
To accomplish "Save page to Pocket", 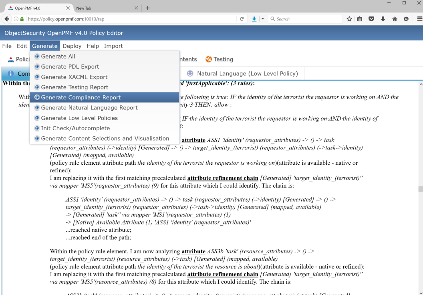I will coord(371,19).
